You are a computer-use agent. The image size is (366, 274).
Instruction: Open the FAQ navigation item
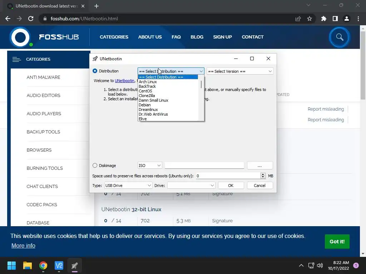point(176,37)
